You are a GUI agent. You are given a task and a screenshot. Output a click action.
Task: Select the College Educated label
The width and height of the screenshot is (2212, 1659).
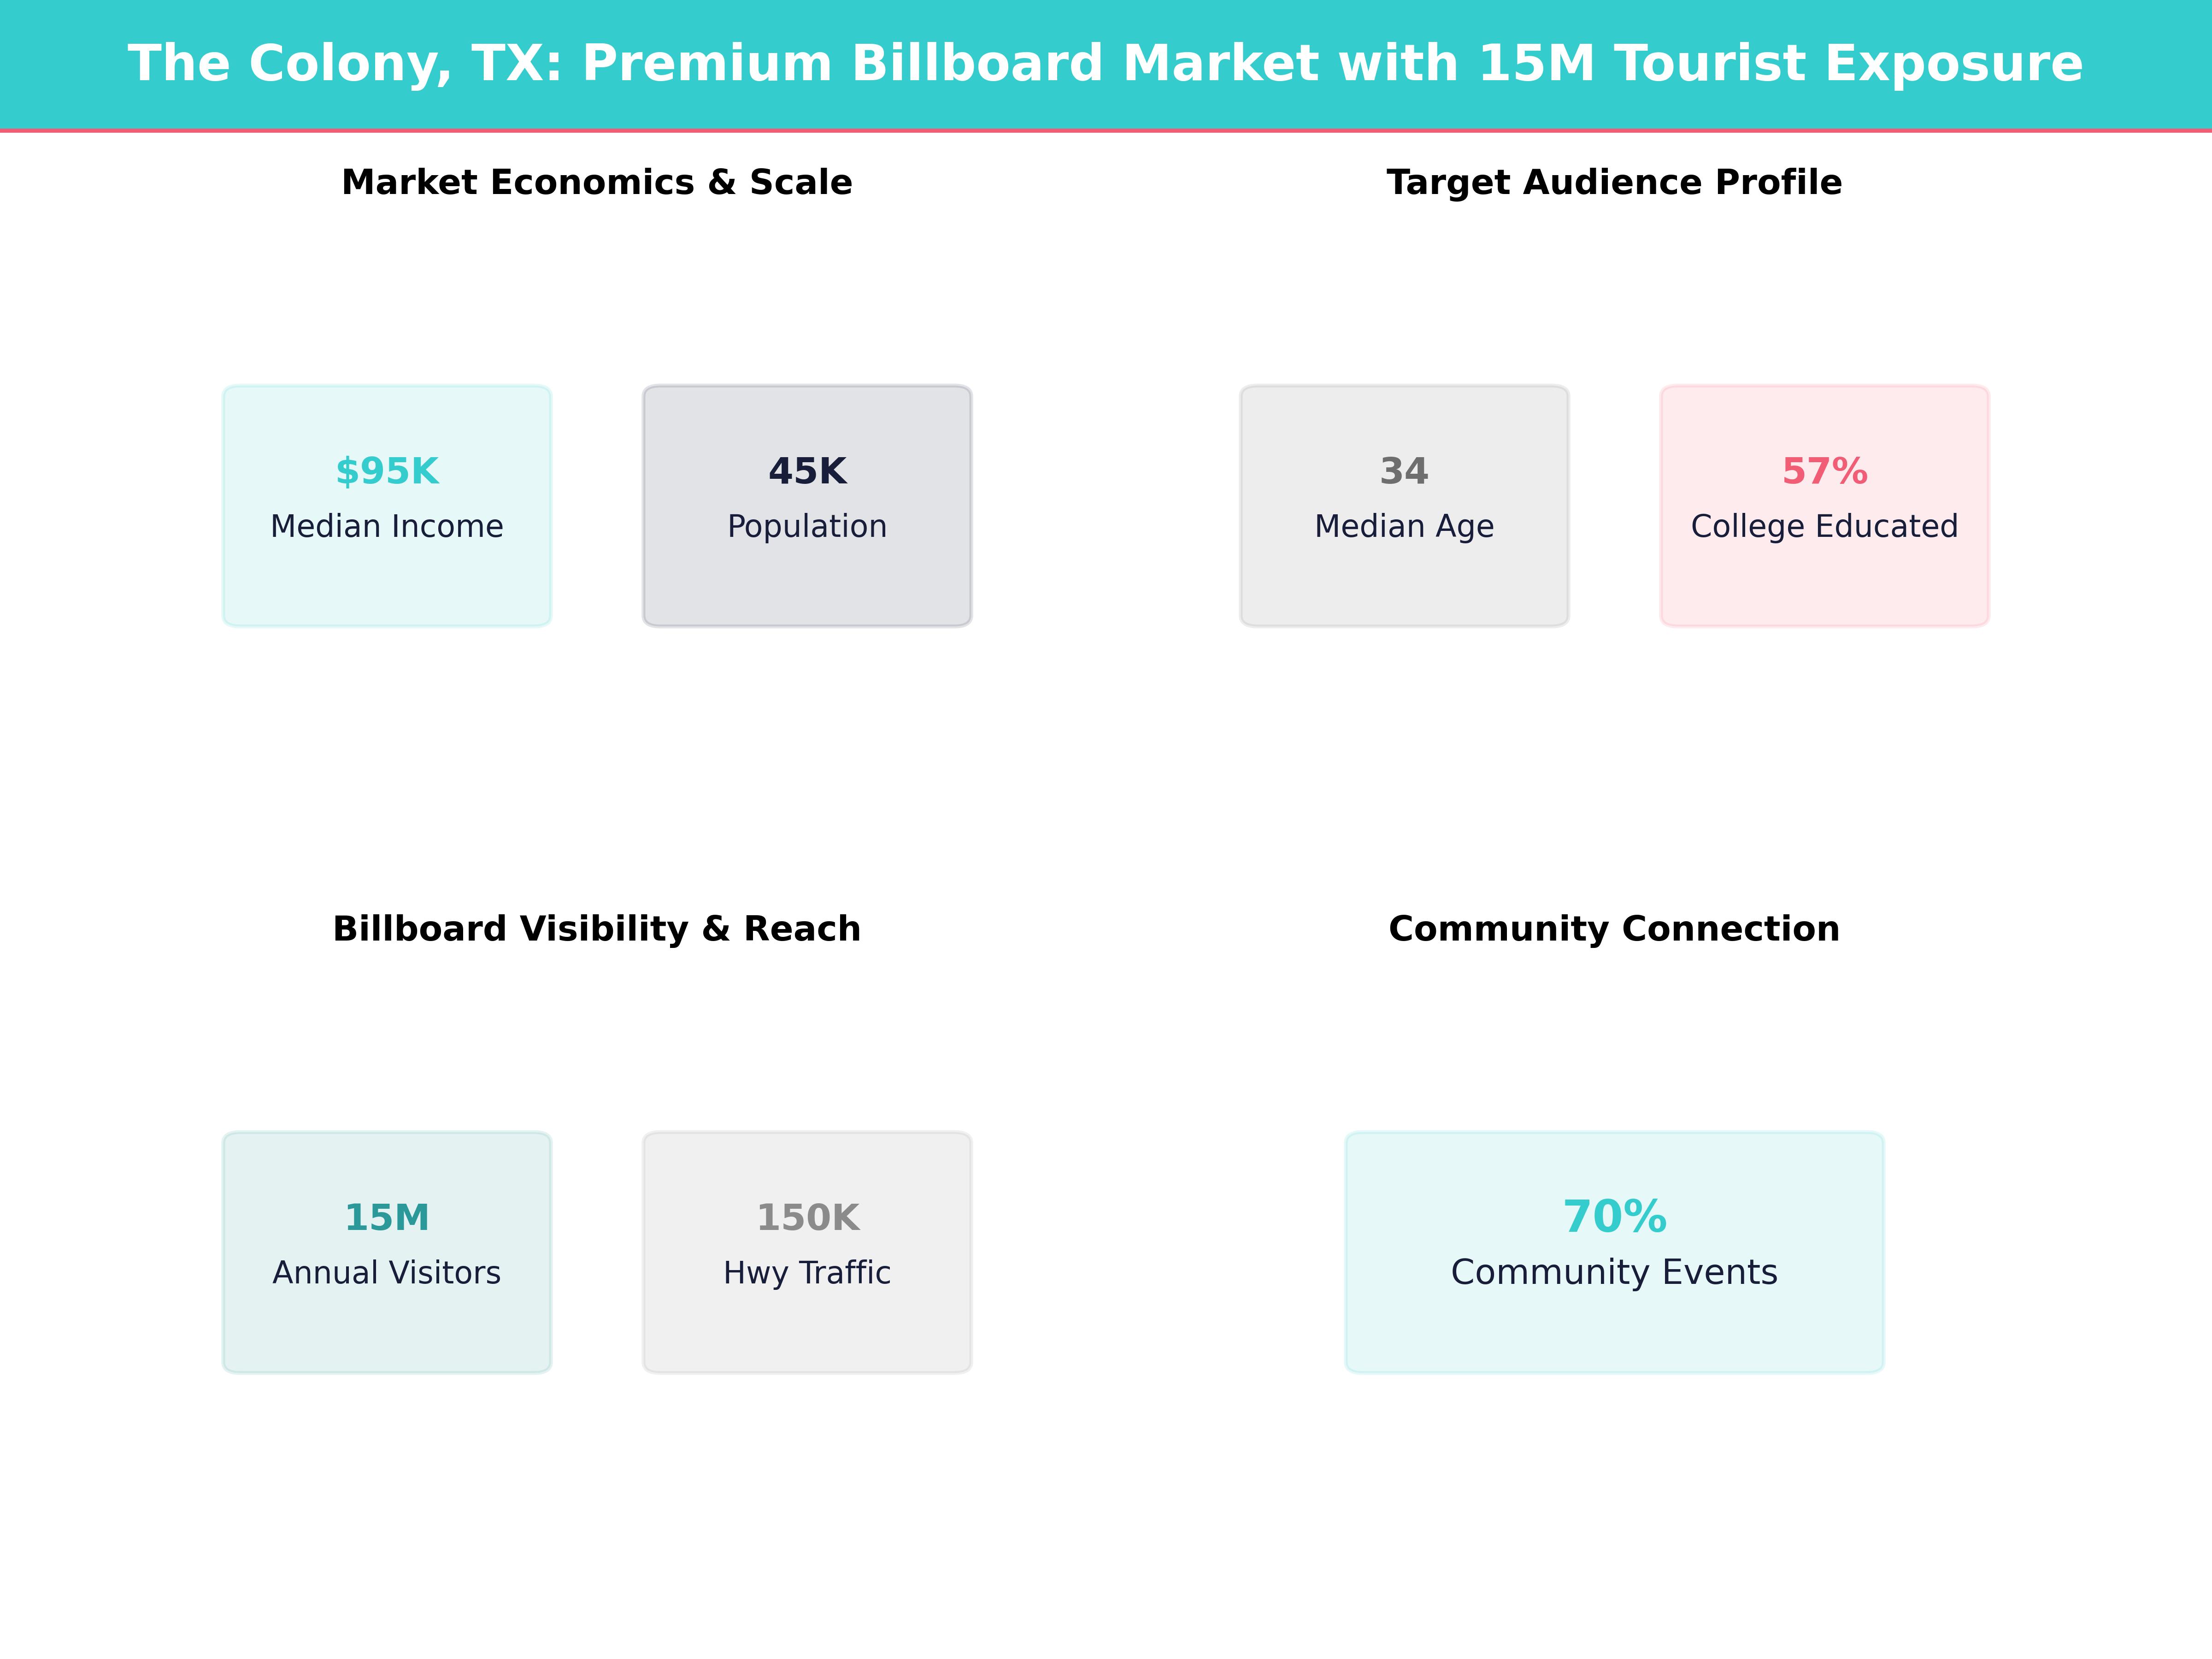coord(1824,526)
